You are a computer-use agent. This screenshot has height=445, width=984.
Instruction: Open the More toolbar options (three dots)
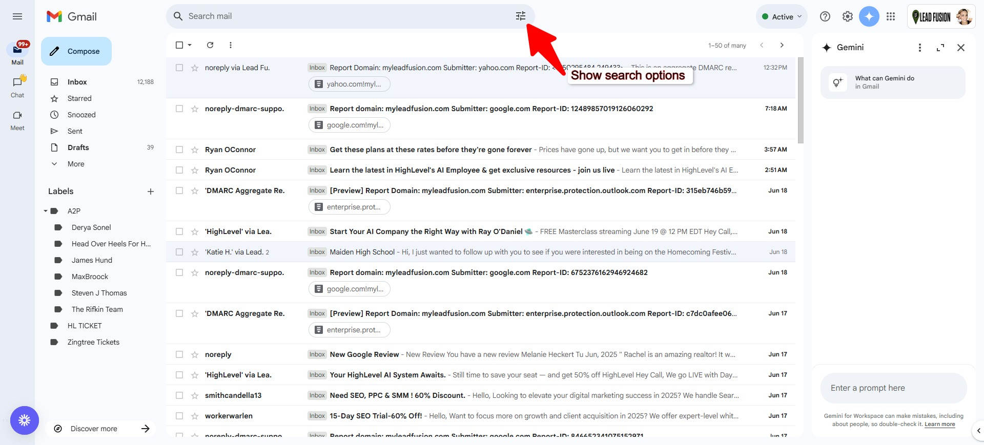(x=231, y=45)
